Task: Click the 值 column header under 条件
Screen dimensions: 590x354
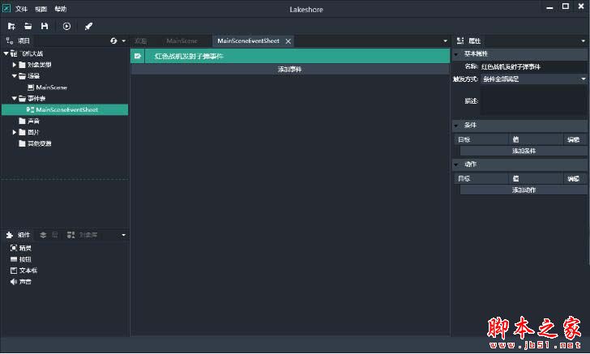Action: [536, 139]
